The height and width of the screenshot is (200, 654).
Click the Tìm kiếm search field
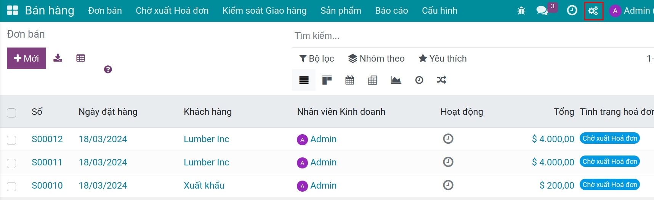pyautogui.click(x=473, y=36)
